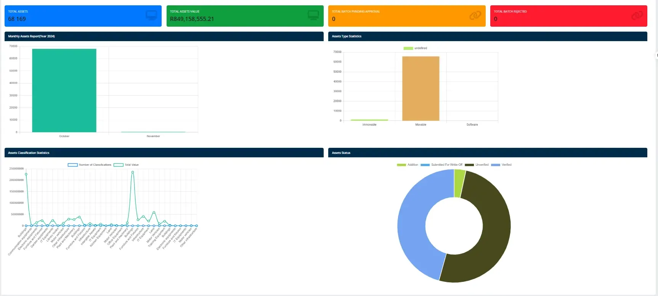Viewport: 658px width, 296px height.
Task: Click the Total Assets Value amount R849,158,555.21
Action: (x=192, y=19)
